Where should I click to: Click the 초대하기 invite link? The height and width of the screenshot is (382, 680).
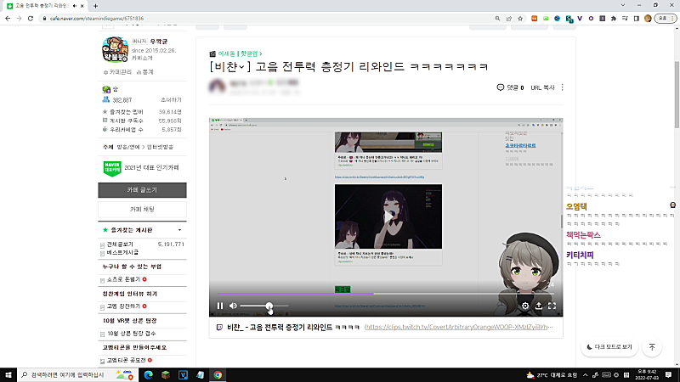[x=171, y=100]
